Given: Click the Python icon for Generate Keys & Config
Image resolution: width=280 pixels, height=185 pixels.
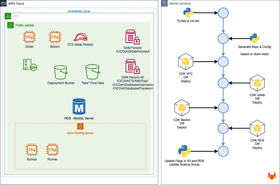Looking at the screenshot, I should (254, 38).
